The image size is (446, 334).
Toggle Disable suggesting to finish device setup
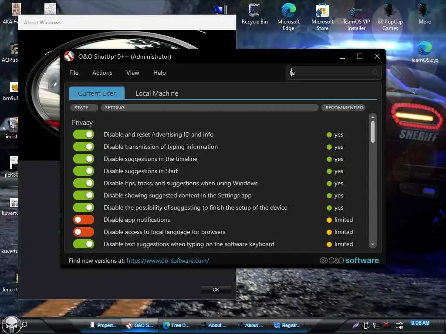pos(83,208)
